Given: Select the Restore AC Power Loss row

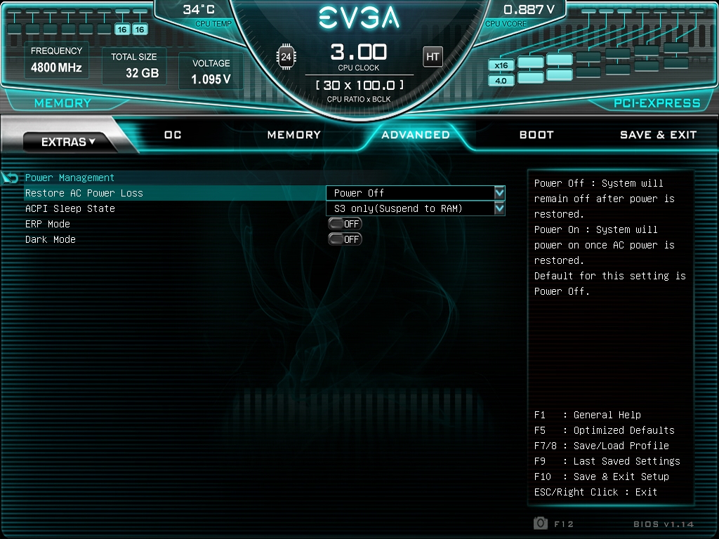Looking at the screenshot, I should [265, 193].
